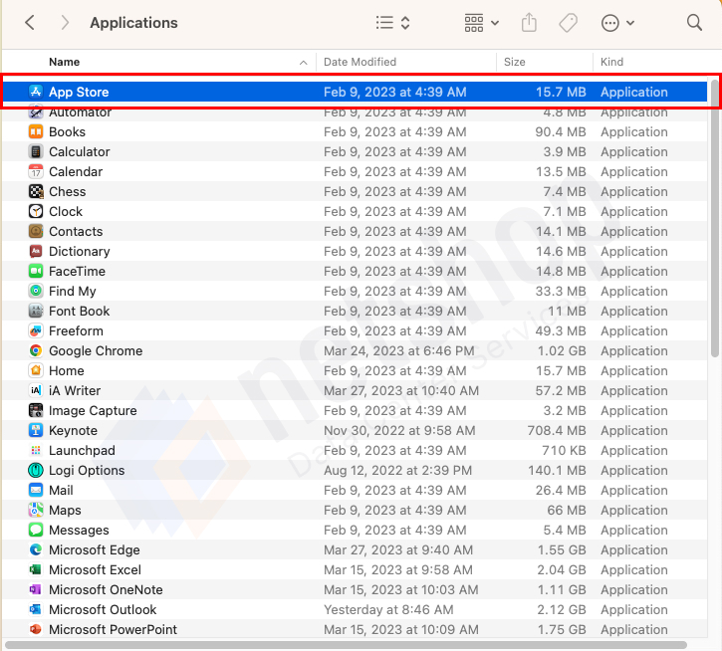Image resolution: width=722 pixels, height=651 pixels.
Task: Select the Microsoft Outlook icon
Action: tap(36, 609)
